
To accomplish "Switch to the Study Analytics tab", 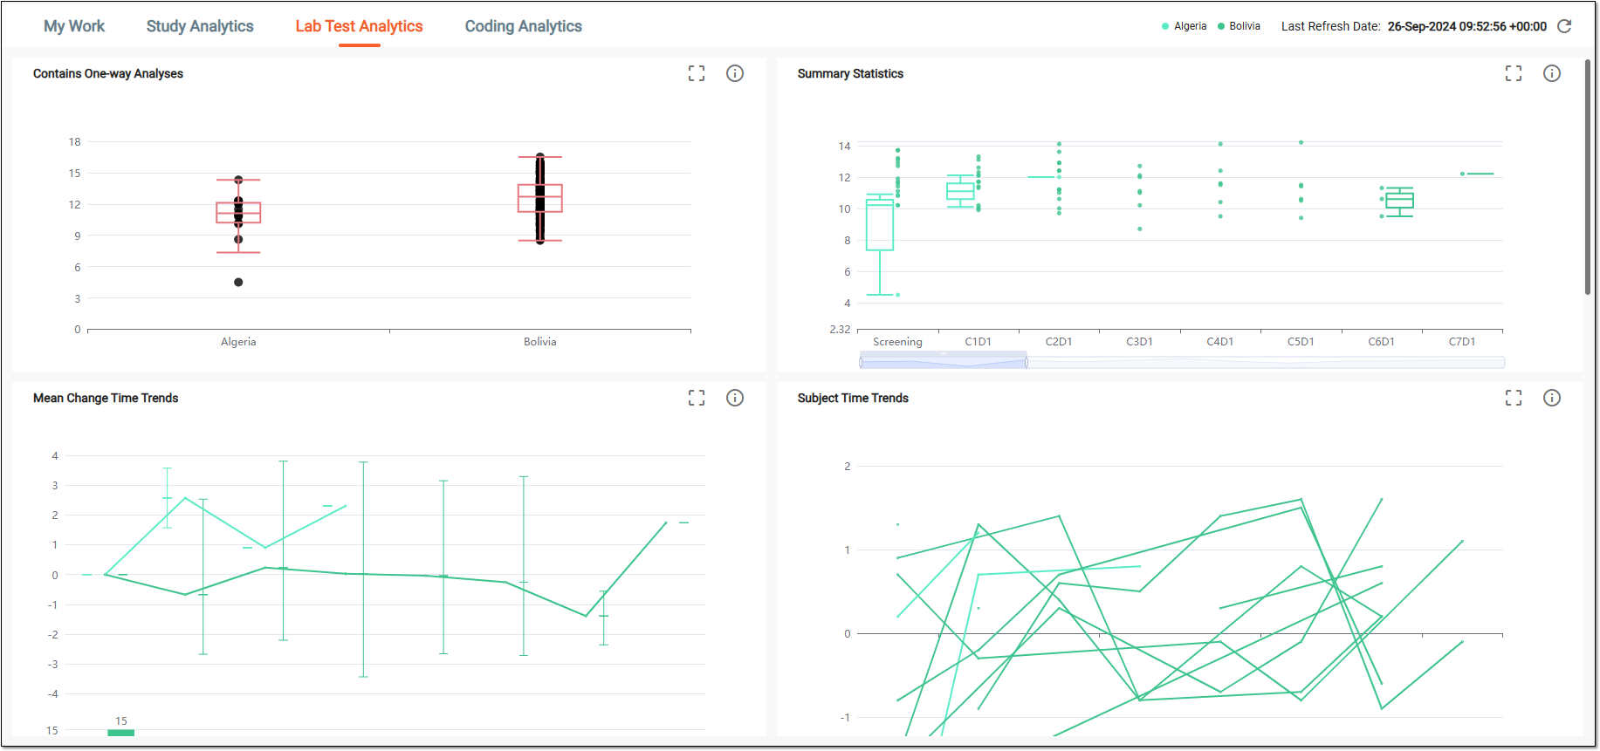I will [x=200, y=26].
